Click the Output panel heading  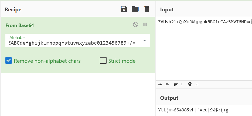pos(169,98)
